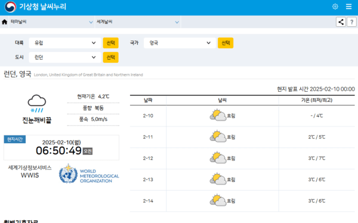358x223 pixels.
Task: Click 선택 button next to city
Action: click(x=111, y=57)
